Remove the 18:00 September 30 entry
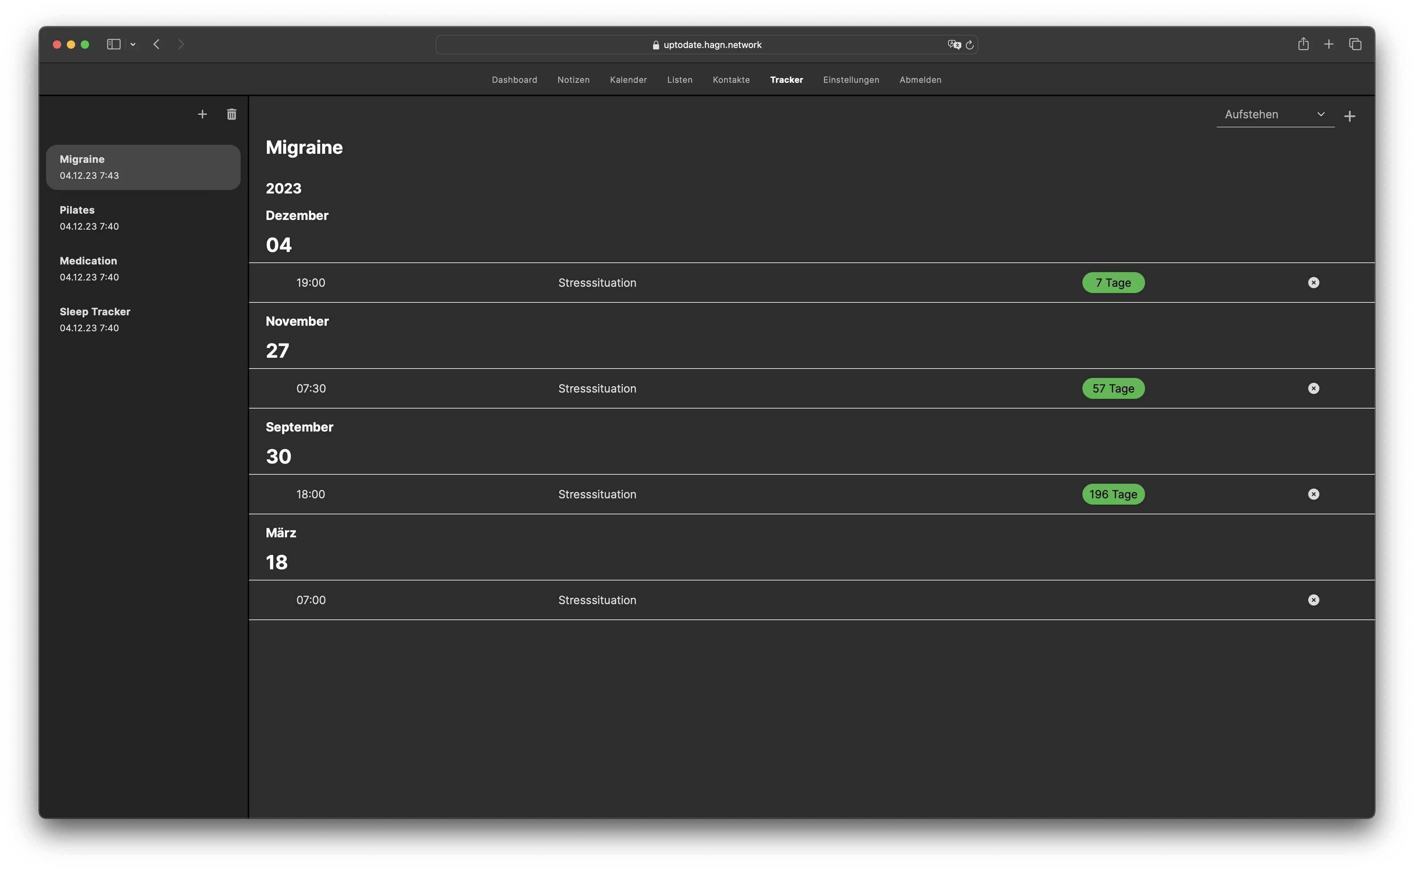This screenshot has height=870, width=1414. (1313, 494)
